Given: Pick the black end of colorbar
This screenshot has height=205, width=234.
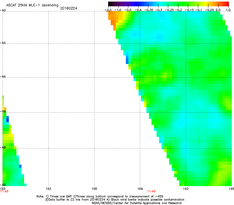Looking at the screenshot, I should click(x=110, y=4).
